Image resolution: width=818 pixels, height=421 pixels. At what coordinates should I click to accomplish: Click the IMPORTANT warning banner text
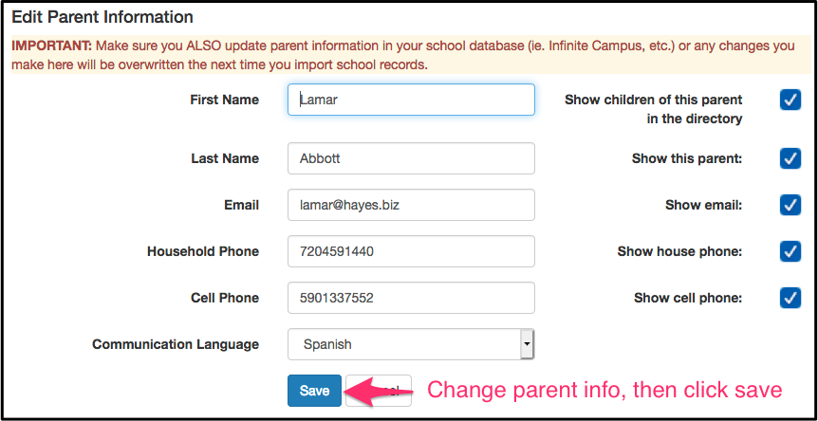pyautogui.click(x=402, y=56)
